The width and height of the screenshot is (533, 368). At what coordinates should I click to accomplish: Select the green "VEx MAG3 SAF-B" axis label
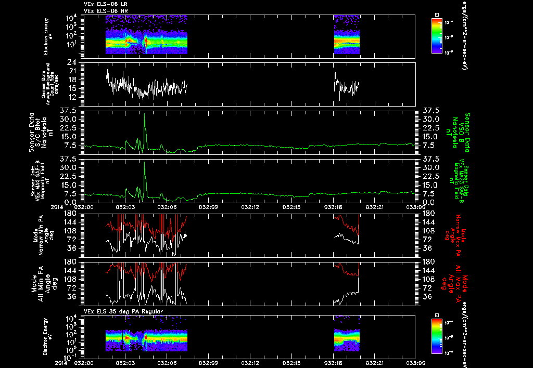pyautogui.click(x=459, y=180)
